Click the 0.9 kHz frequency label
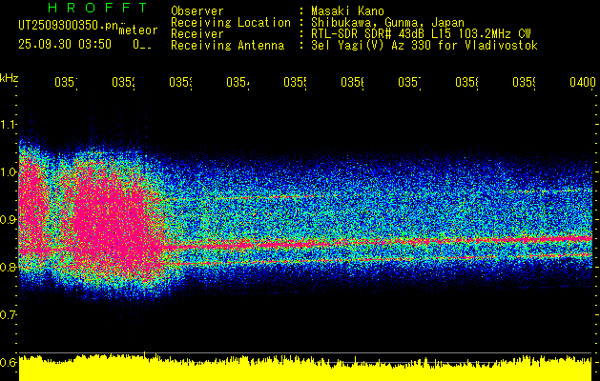600x381 pixels. pos(7,219)
